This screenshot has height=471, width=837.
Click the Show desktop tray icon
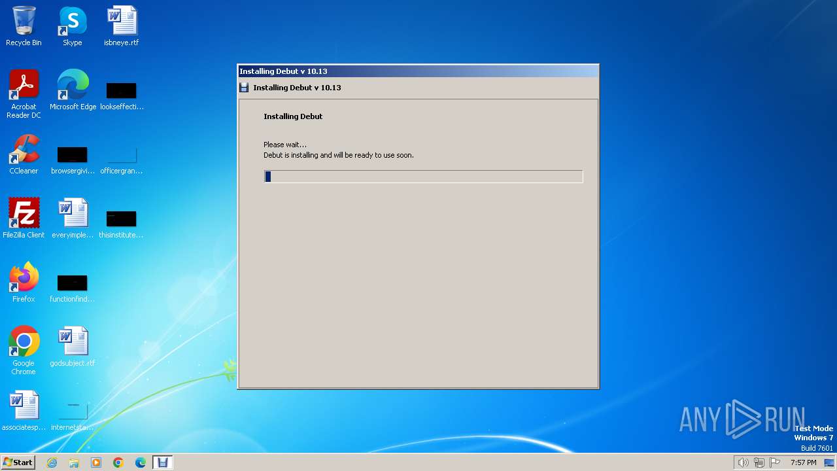pos(829,462)
